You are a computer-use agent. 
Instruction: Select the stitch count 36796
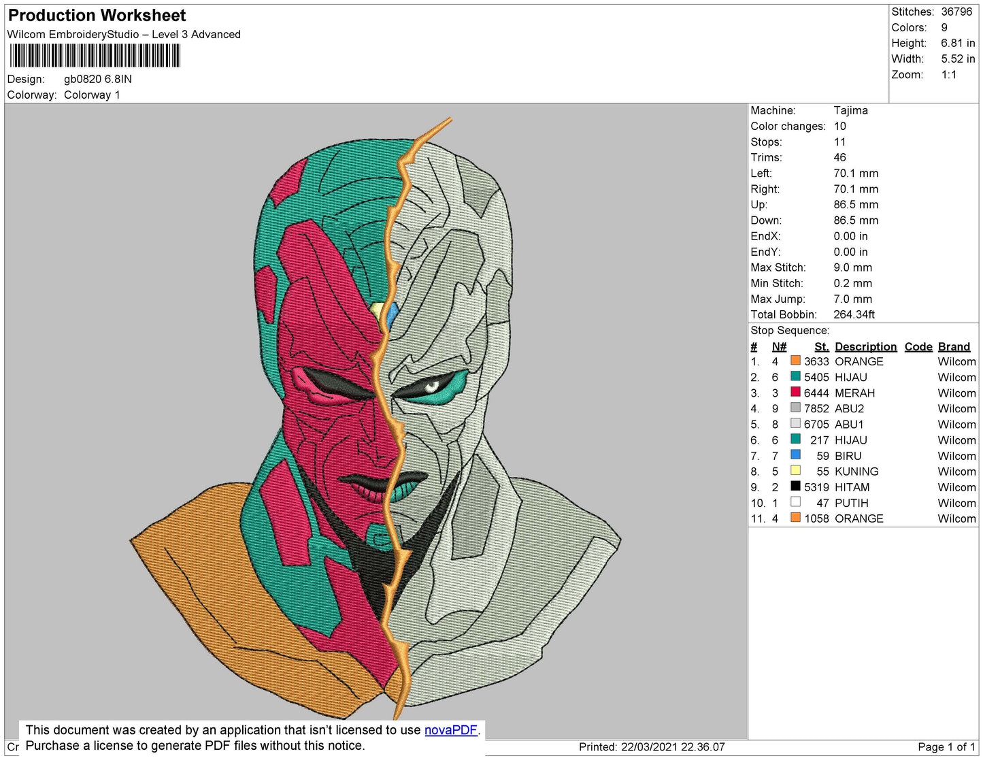957,12
